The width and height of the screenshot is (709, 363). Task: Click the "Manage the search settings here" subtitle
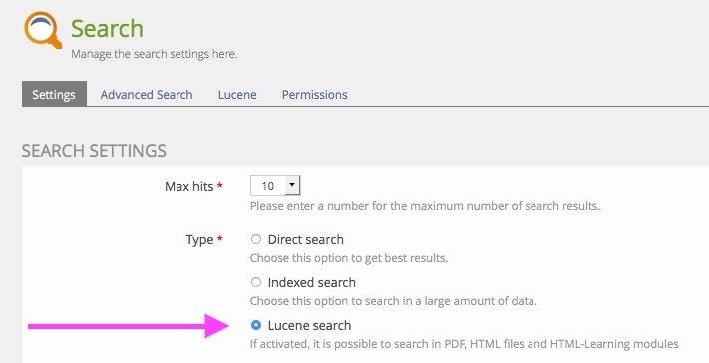pyautogui.click(x=155, y=54)
